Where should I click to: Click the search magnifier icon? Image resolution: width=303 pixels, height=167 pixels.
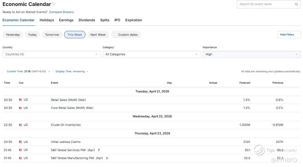(x=296, y=4)
